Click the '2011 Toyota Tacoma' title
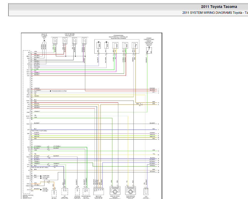248x199 pixels. tap(219, 7)
